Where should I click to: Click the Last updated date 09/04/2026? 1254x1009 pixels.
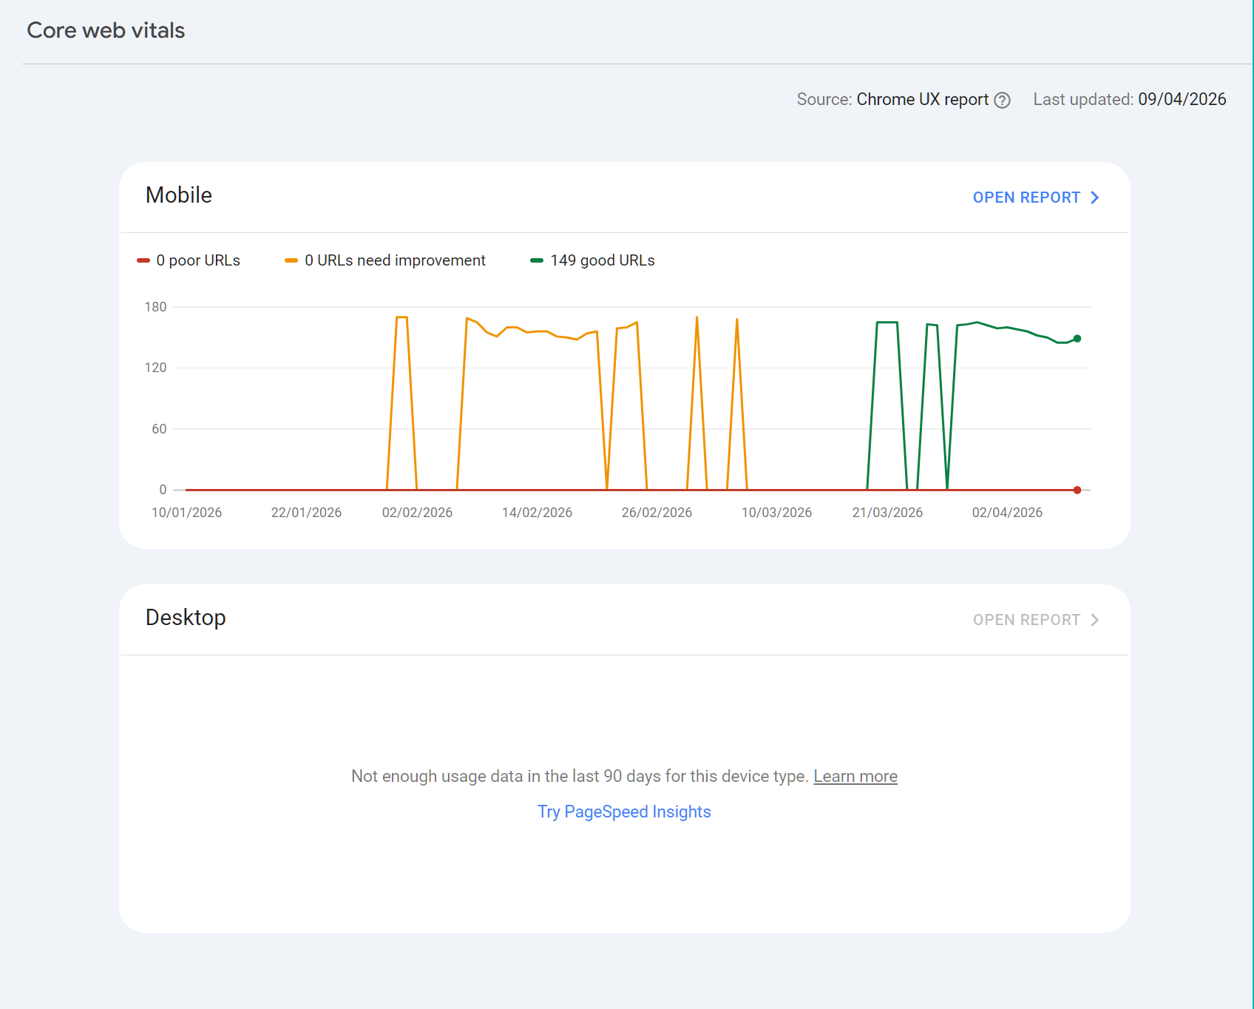[x=1182, y=99]
